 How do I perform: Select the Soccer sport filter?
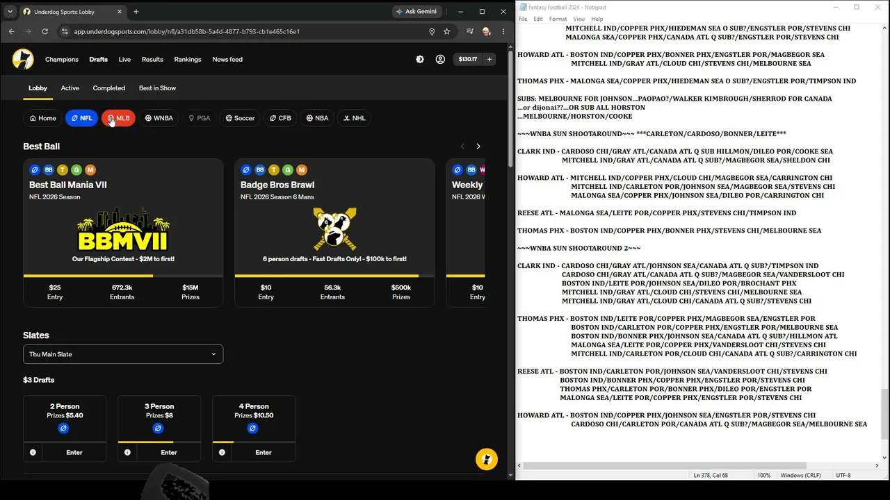[240, 118]
